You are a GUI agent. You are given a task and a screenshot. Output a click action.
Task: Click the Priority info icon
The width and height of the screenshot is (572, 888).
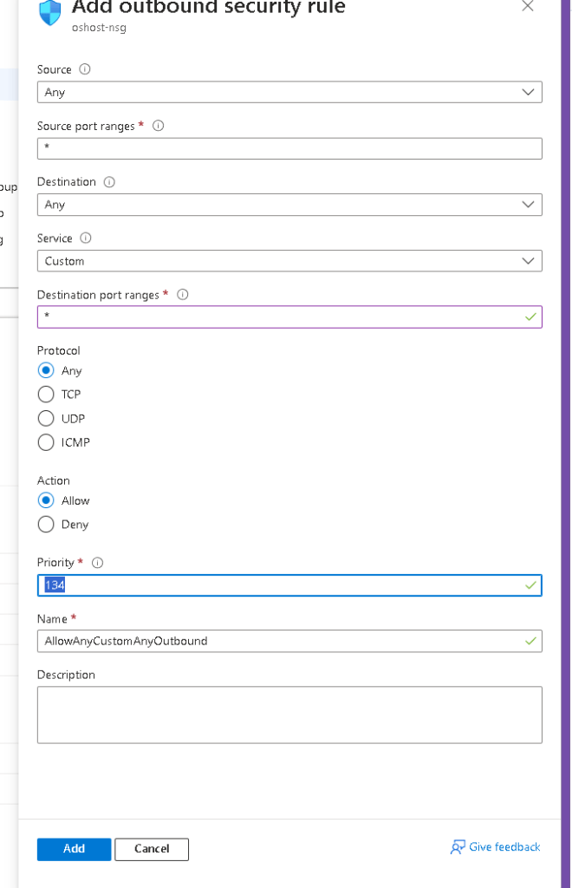tap(97, 562)
